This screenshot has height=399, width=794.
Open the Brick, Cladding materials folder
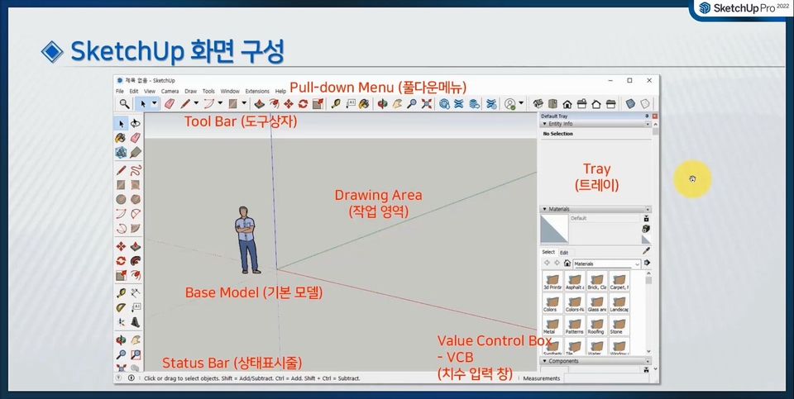pyautogui.click(x=596, y=282)
